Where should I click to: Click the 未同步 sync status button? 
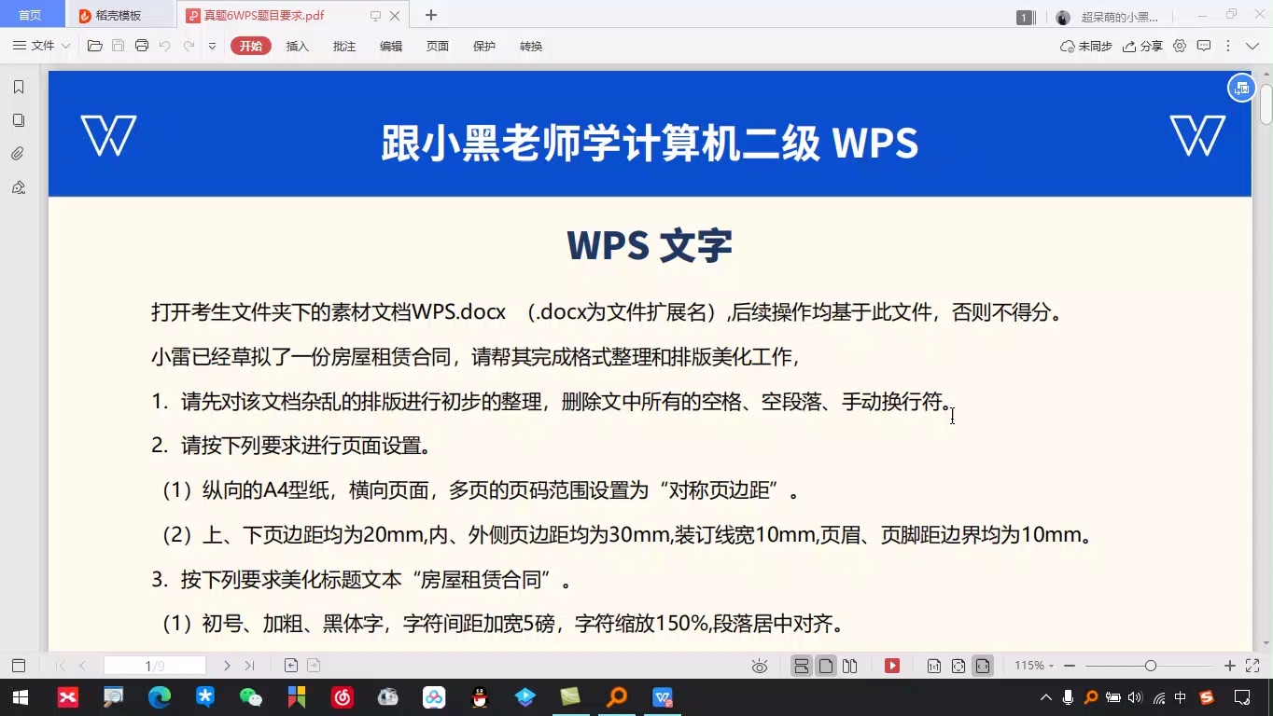click(x=1086, y=45)
